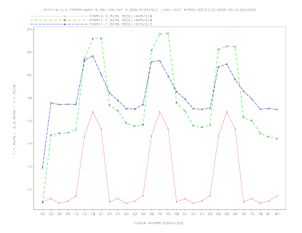Screen dimensions: 302x233
Task: Click the y-axis tick label 22
Action: point(29,52)
